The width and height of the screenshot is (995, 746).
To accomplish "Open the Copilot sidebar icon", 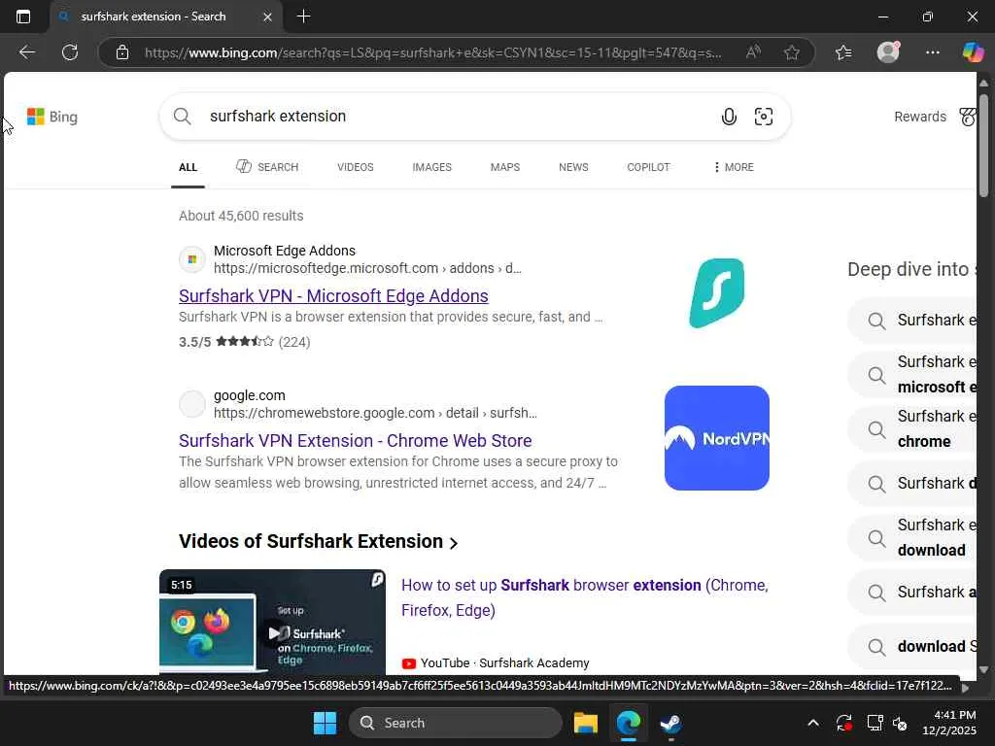I will (973, 51).
